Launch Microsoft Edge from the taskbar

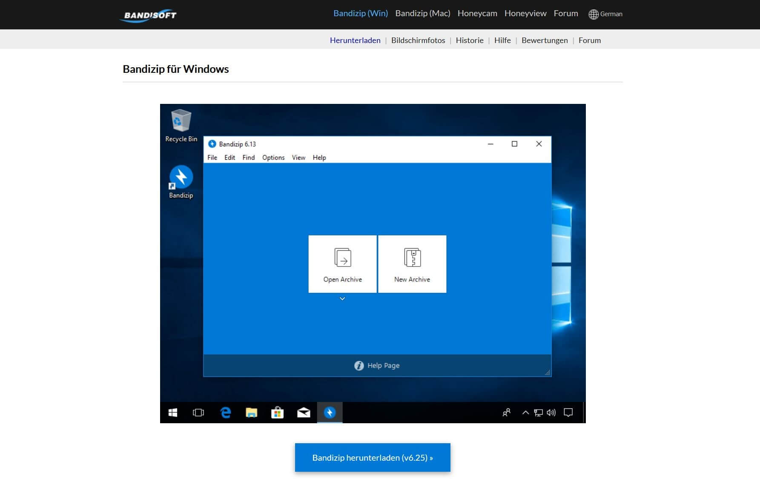click(x=225, y=413)
